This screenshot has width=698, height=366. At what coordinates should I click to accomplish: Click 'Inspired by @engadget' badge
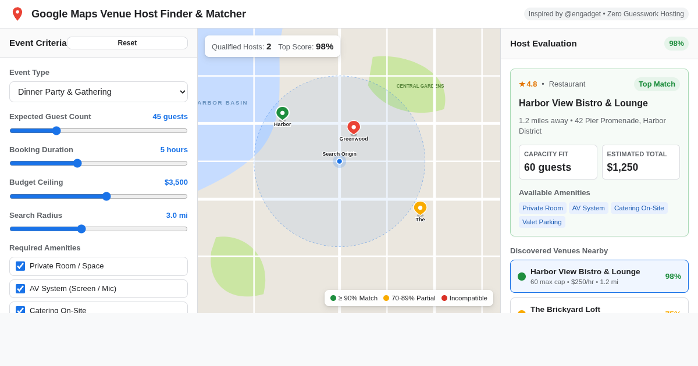pos(606,14)
